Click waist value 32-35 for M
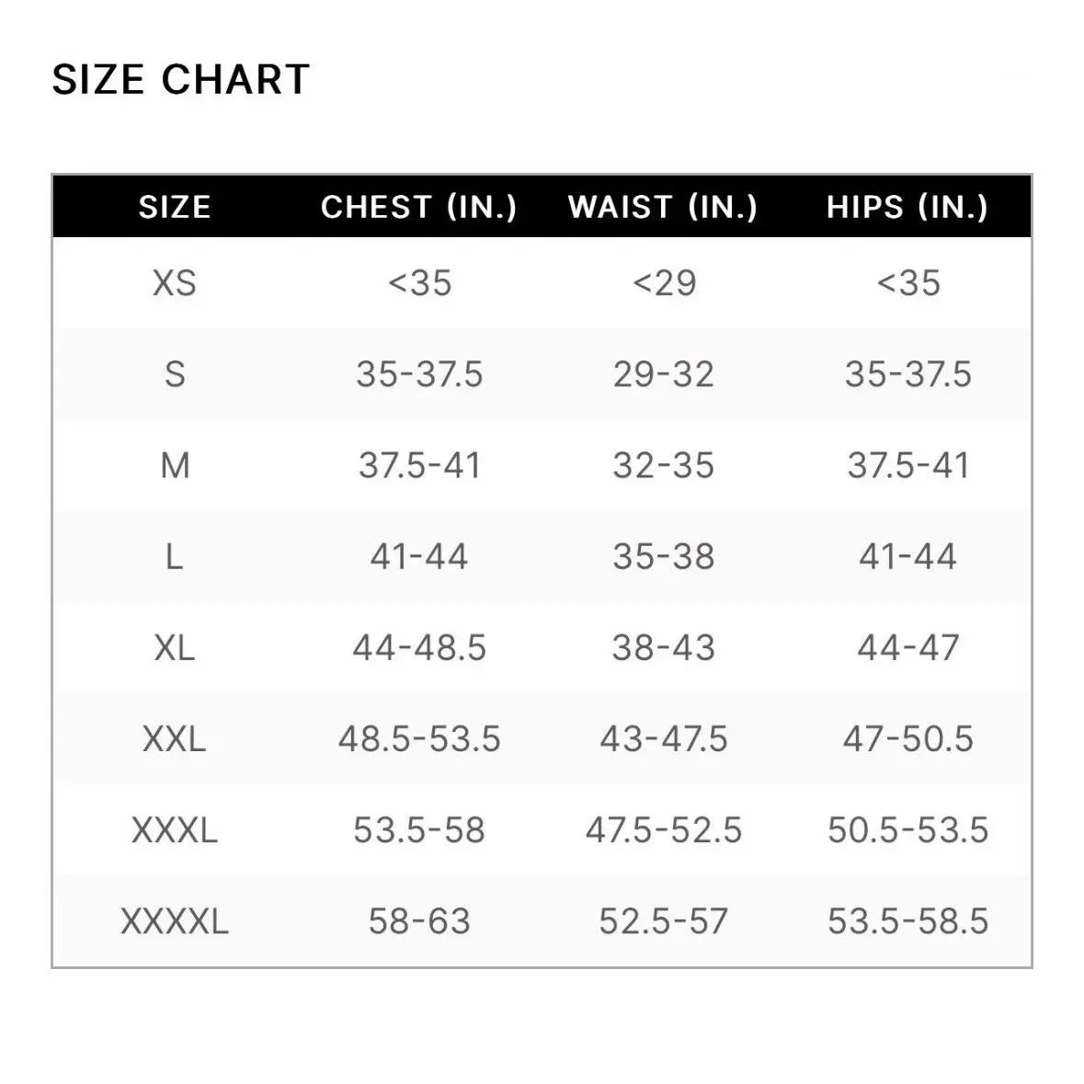Viewport: 1084px width, 1084px height. [x=663, y=465]
